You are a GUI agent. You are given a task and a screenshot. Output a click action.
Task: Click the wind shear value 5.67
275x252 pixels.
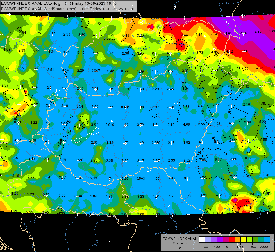click(x=170, y=35)
